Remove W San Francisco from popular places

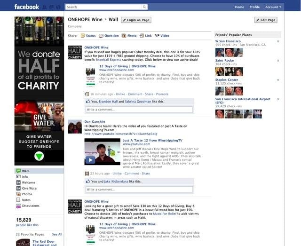(278, 41)
